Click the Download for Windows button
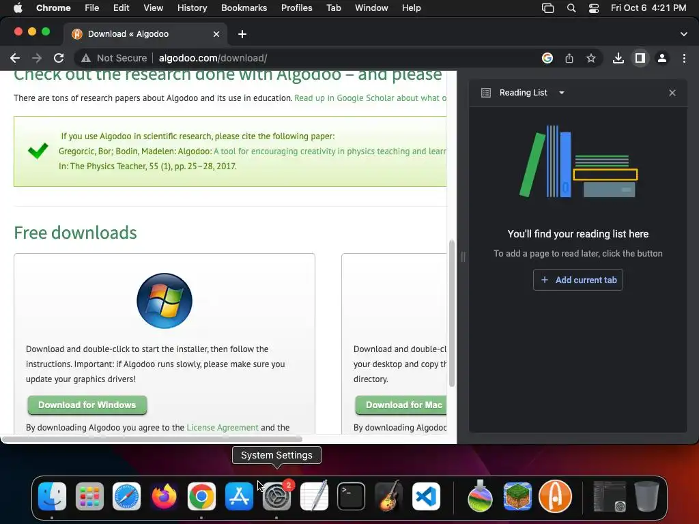 (87, 405)
